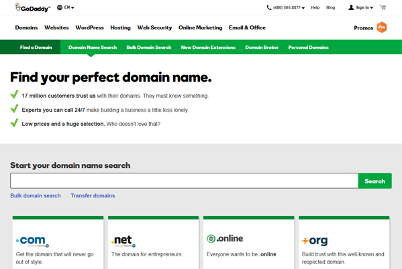Click the checkmark beside "17 million customers"
The width and height of the screenshot is (402, 269).
[14, 94]
